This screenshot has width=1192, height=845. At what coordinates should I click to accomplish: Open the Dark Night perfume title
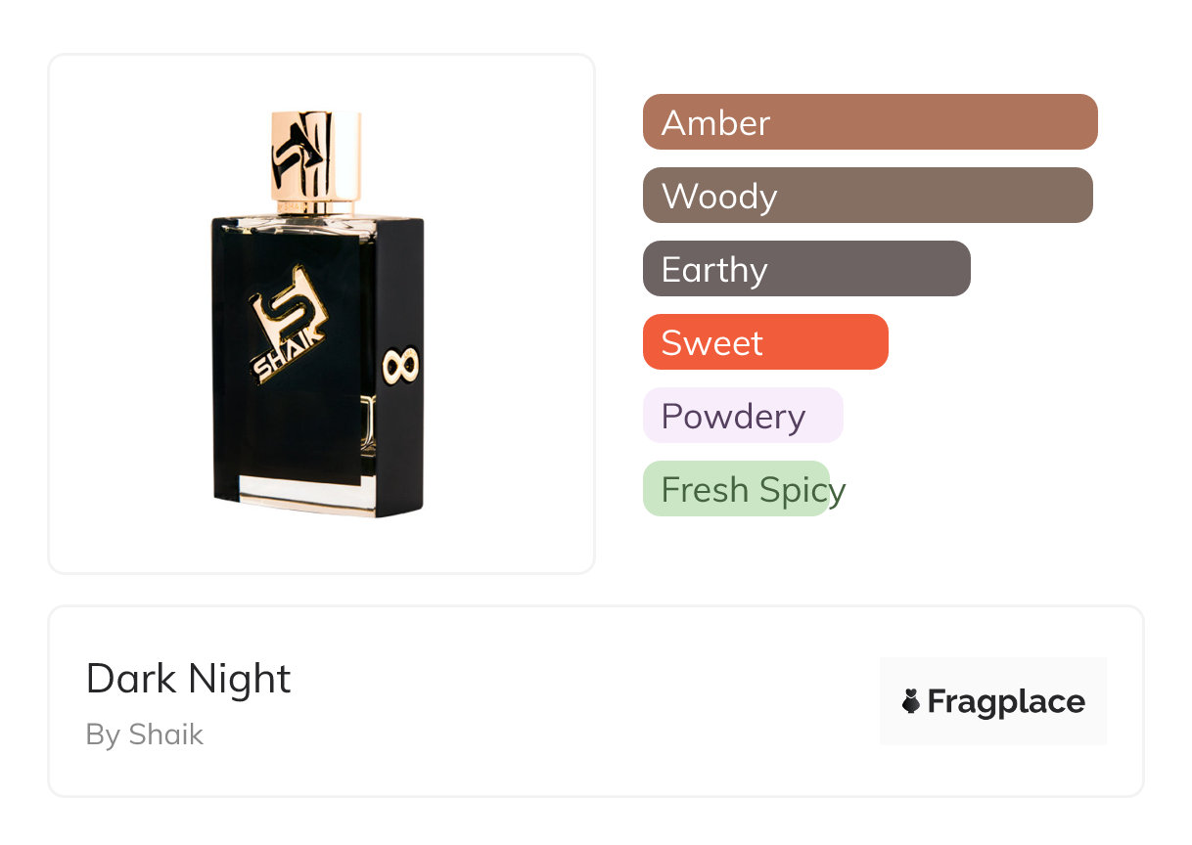click(188, 679)
